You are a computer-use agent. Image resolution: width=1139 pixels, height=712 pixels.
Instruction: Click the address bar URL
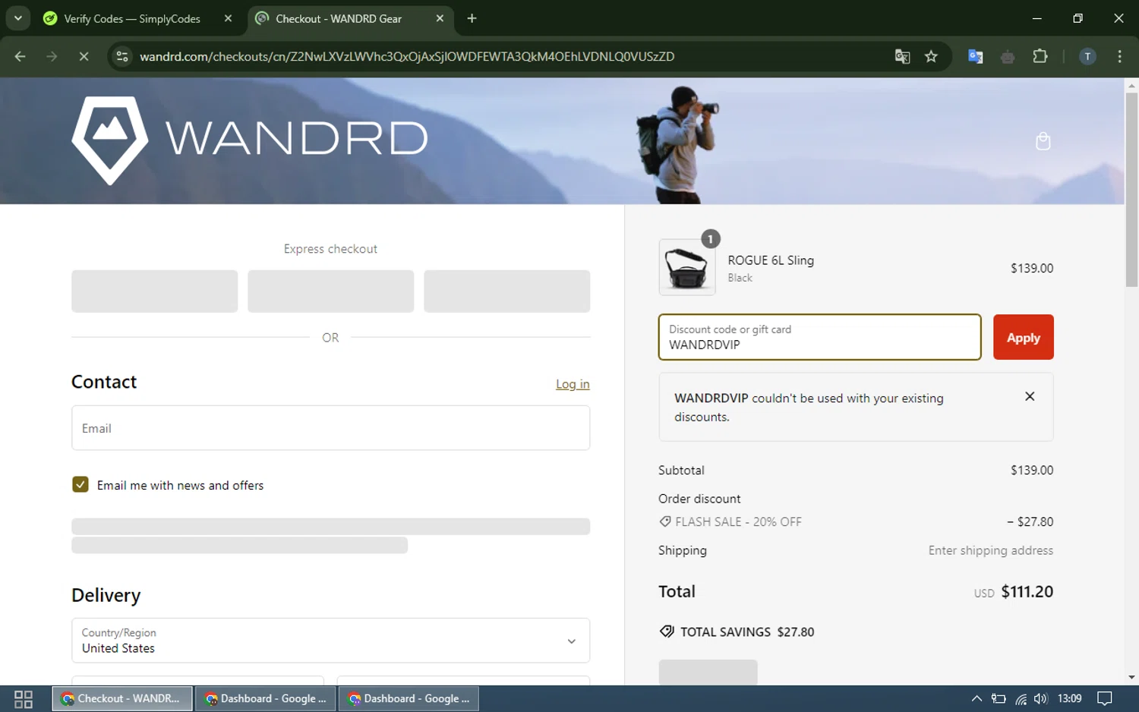[x=407, y=56]
